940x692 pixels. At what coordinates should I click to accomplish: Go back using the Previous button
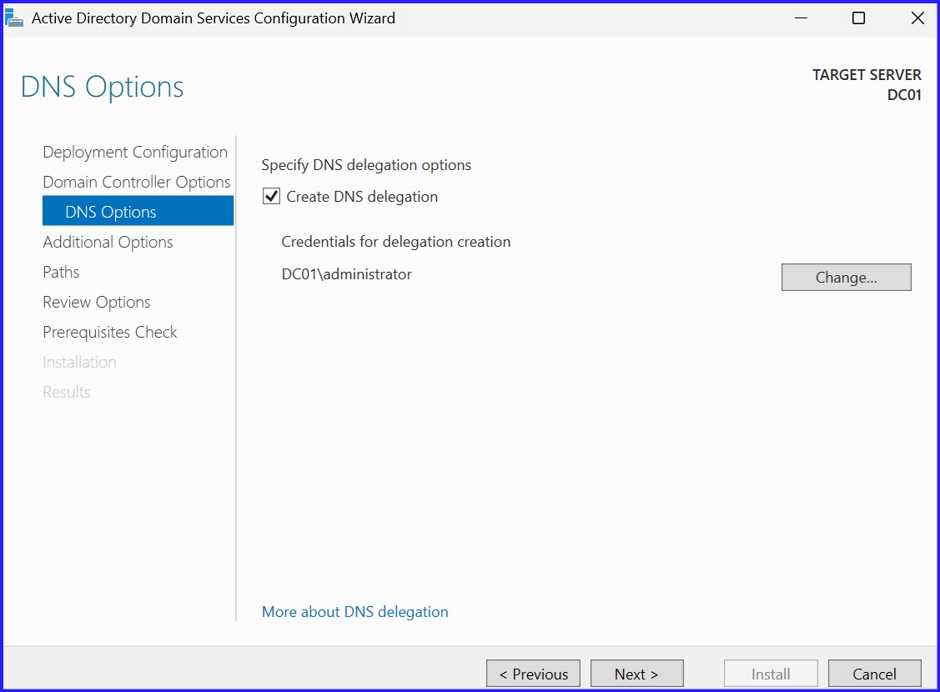532,673
